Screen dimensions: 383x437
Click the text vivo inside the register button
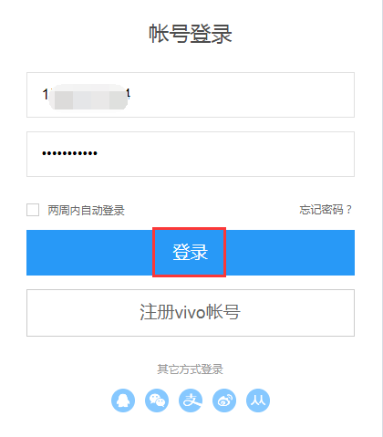[191, 313]
